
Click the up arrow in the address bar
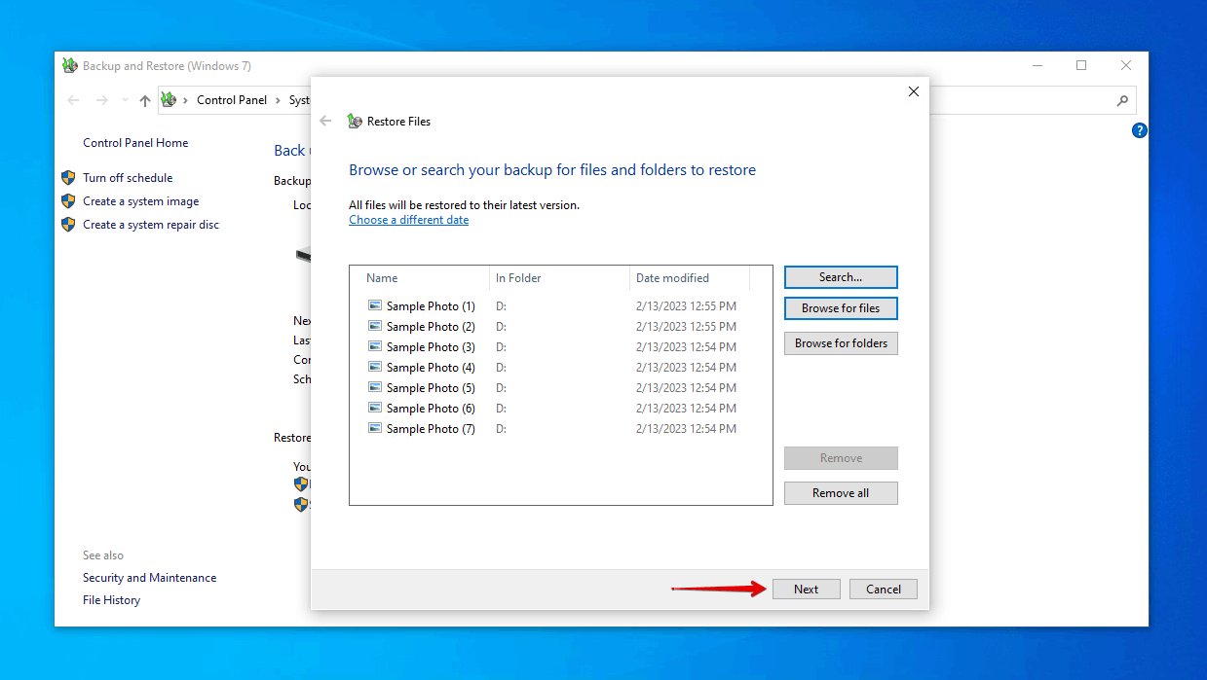(x=145, y=100)
